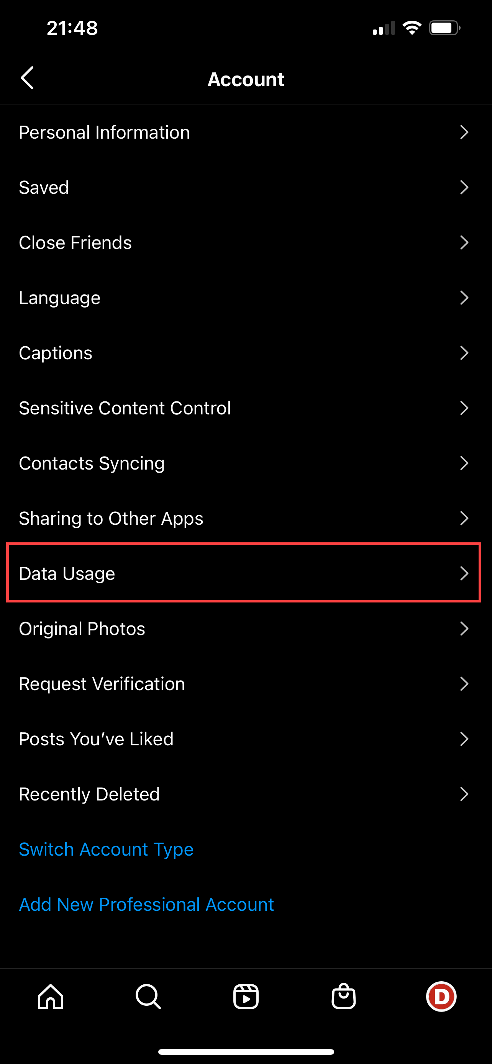Viewport: 492px width, 1064px height.
Task: Expand the Data Usage chevron
Action: click(x=464, y=573)
